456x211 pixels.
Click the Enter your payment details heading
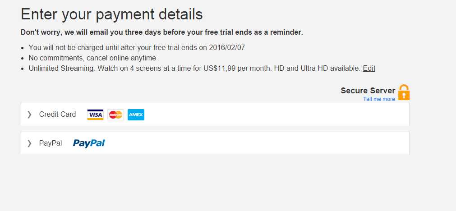coord(112,14)
